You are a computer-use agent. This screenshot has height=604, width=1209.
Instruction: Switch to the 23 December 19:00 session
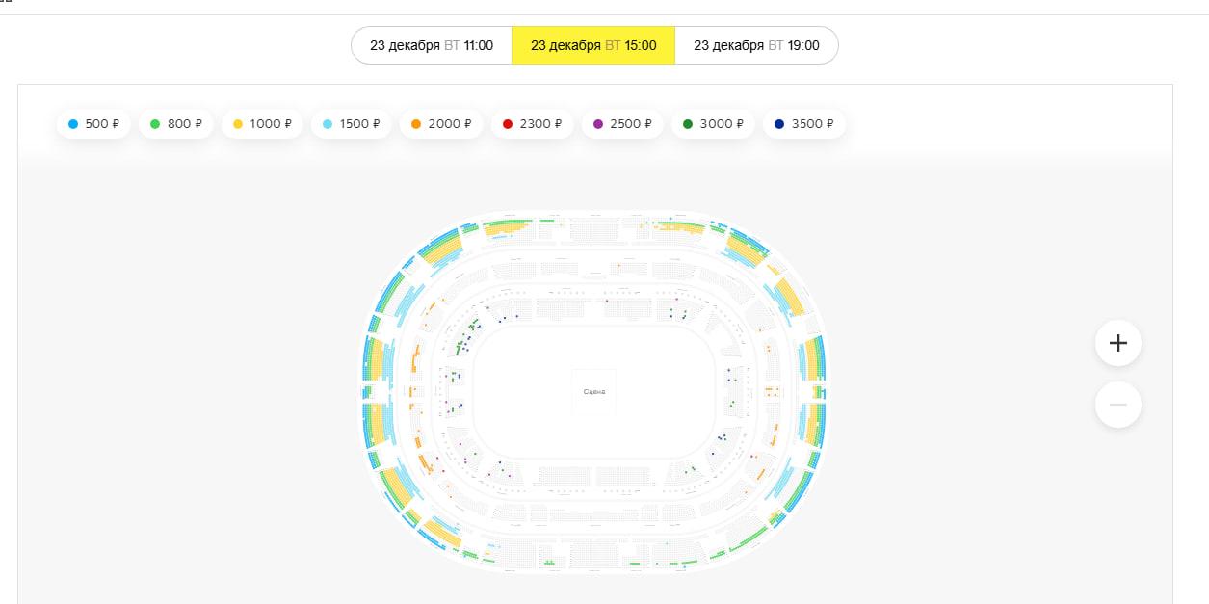point(756,45)
